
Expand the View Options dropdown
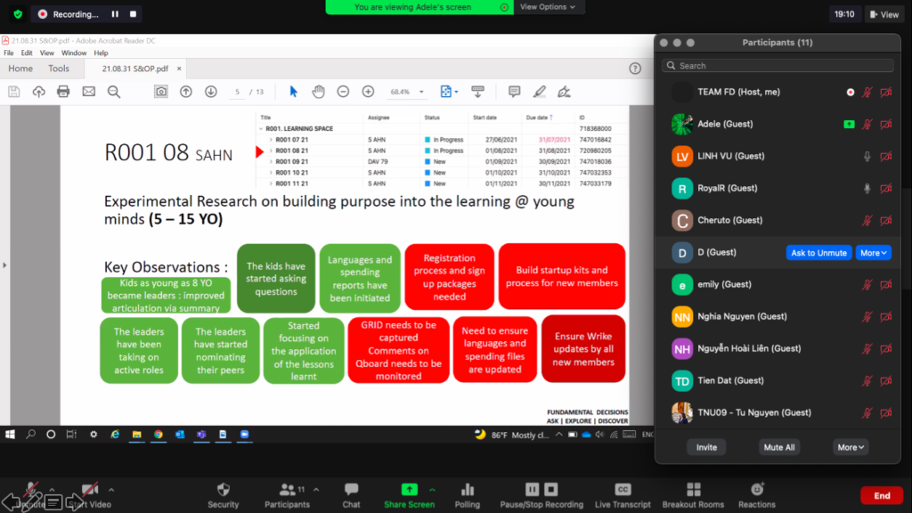pyautogui.click(x=547, y=7)
